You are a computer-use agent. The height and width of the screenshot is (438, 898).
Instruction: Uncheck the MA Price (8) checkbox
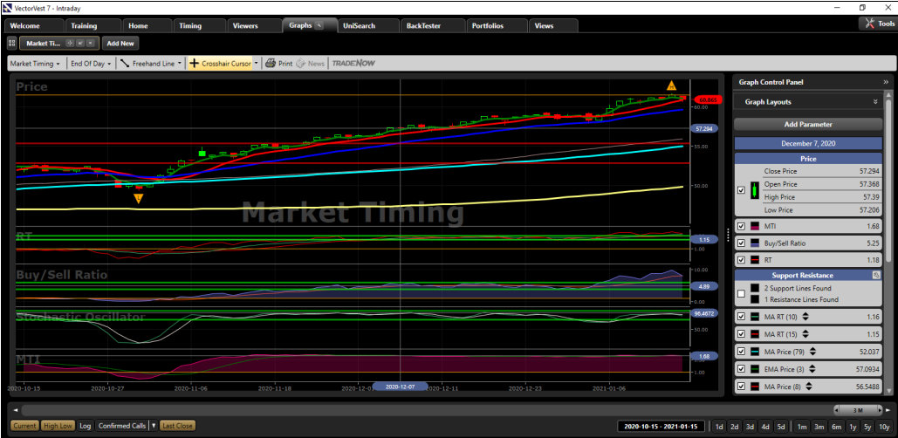click(x=741, y=387)
